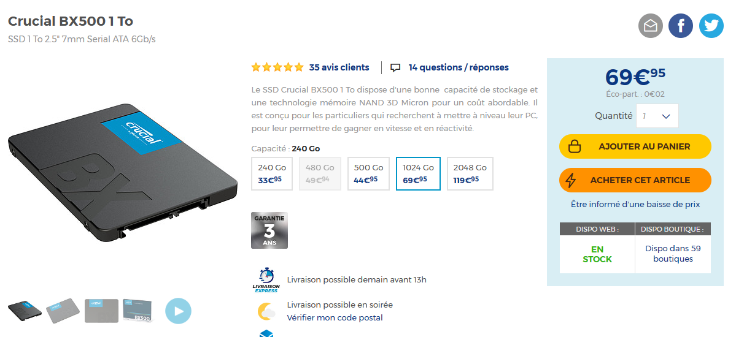Click the moon evening delivery icon
This screenshot has width=736, height=337.
pos(266,311)
